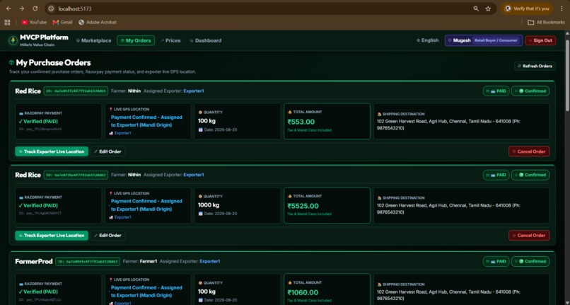The height and width of the screenshot is (305, 570).
Task: Click calendar icon beside date in 1000 kg order
Action: tap(200, 214)
